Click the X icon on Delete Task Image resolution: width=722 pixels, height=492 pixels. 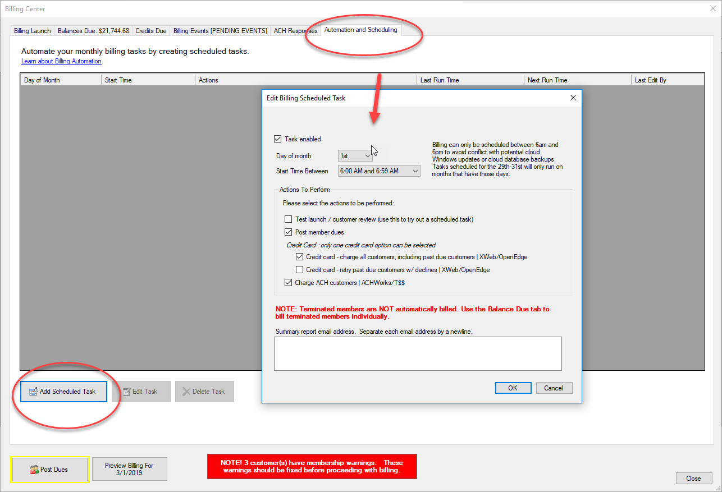pyautogui.click(x=186, y=392)
